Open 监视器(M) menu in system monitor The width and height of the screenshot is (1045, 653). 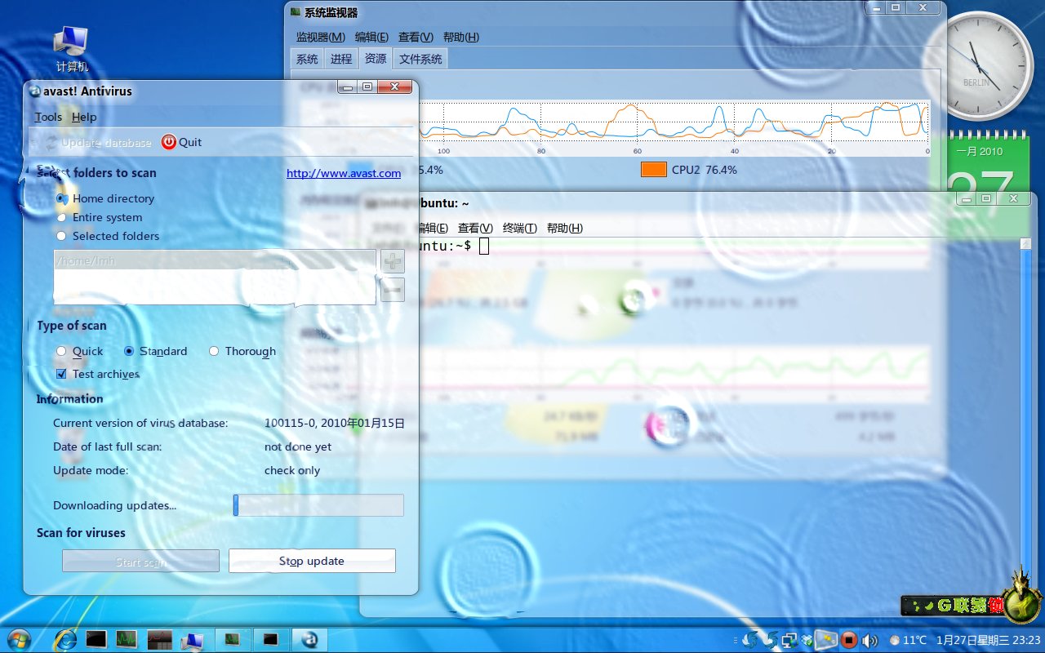point(320,37)
